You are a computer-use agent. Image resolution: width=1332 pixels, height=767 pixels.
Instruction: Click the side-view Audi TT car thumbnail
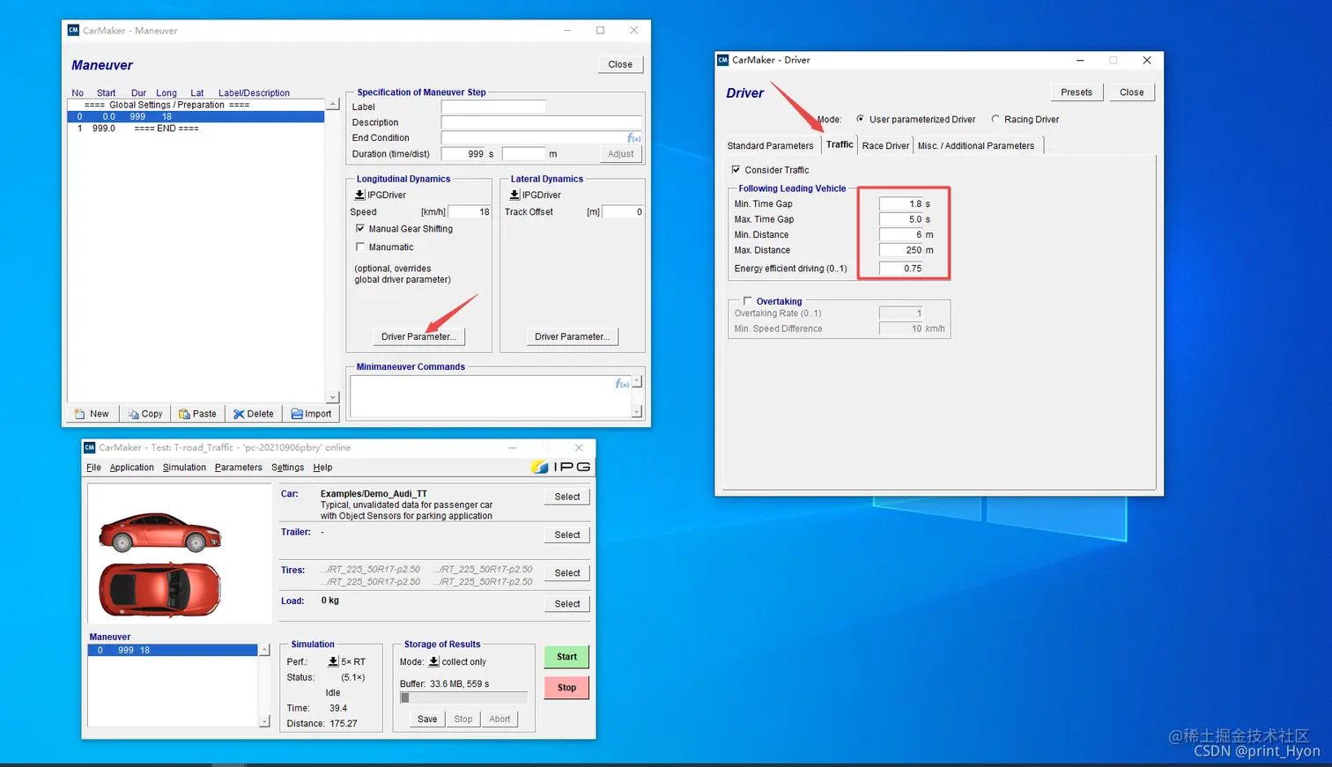coord(159,533)
